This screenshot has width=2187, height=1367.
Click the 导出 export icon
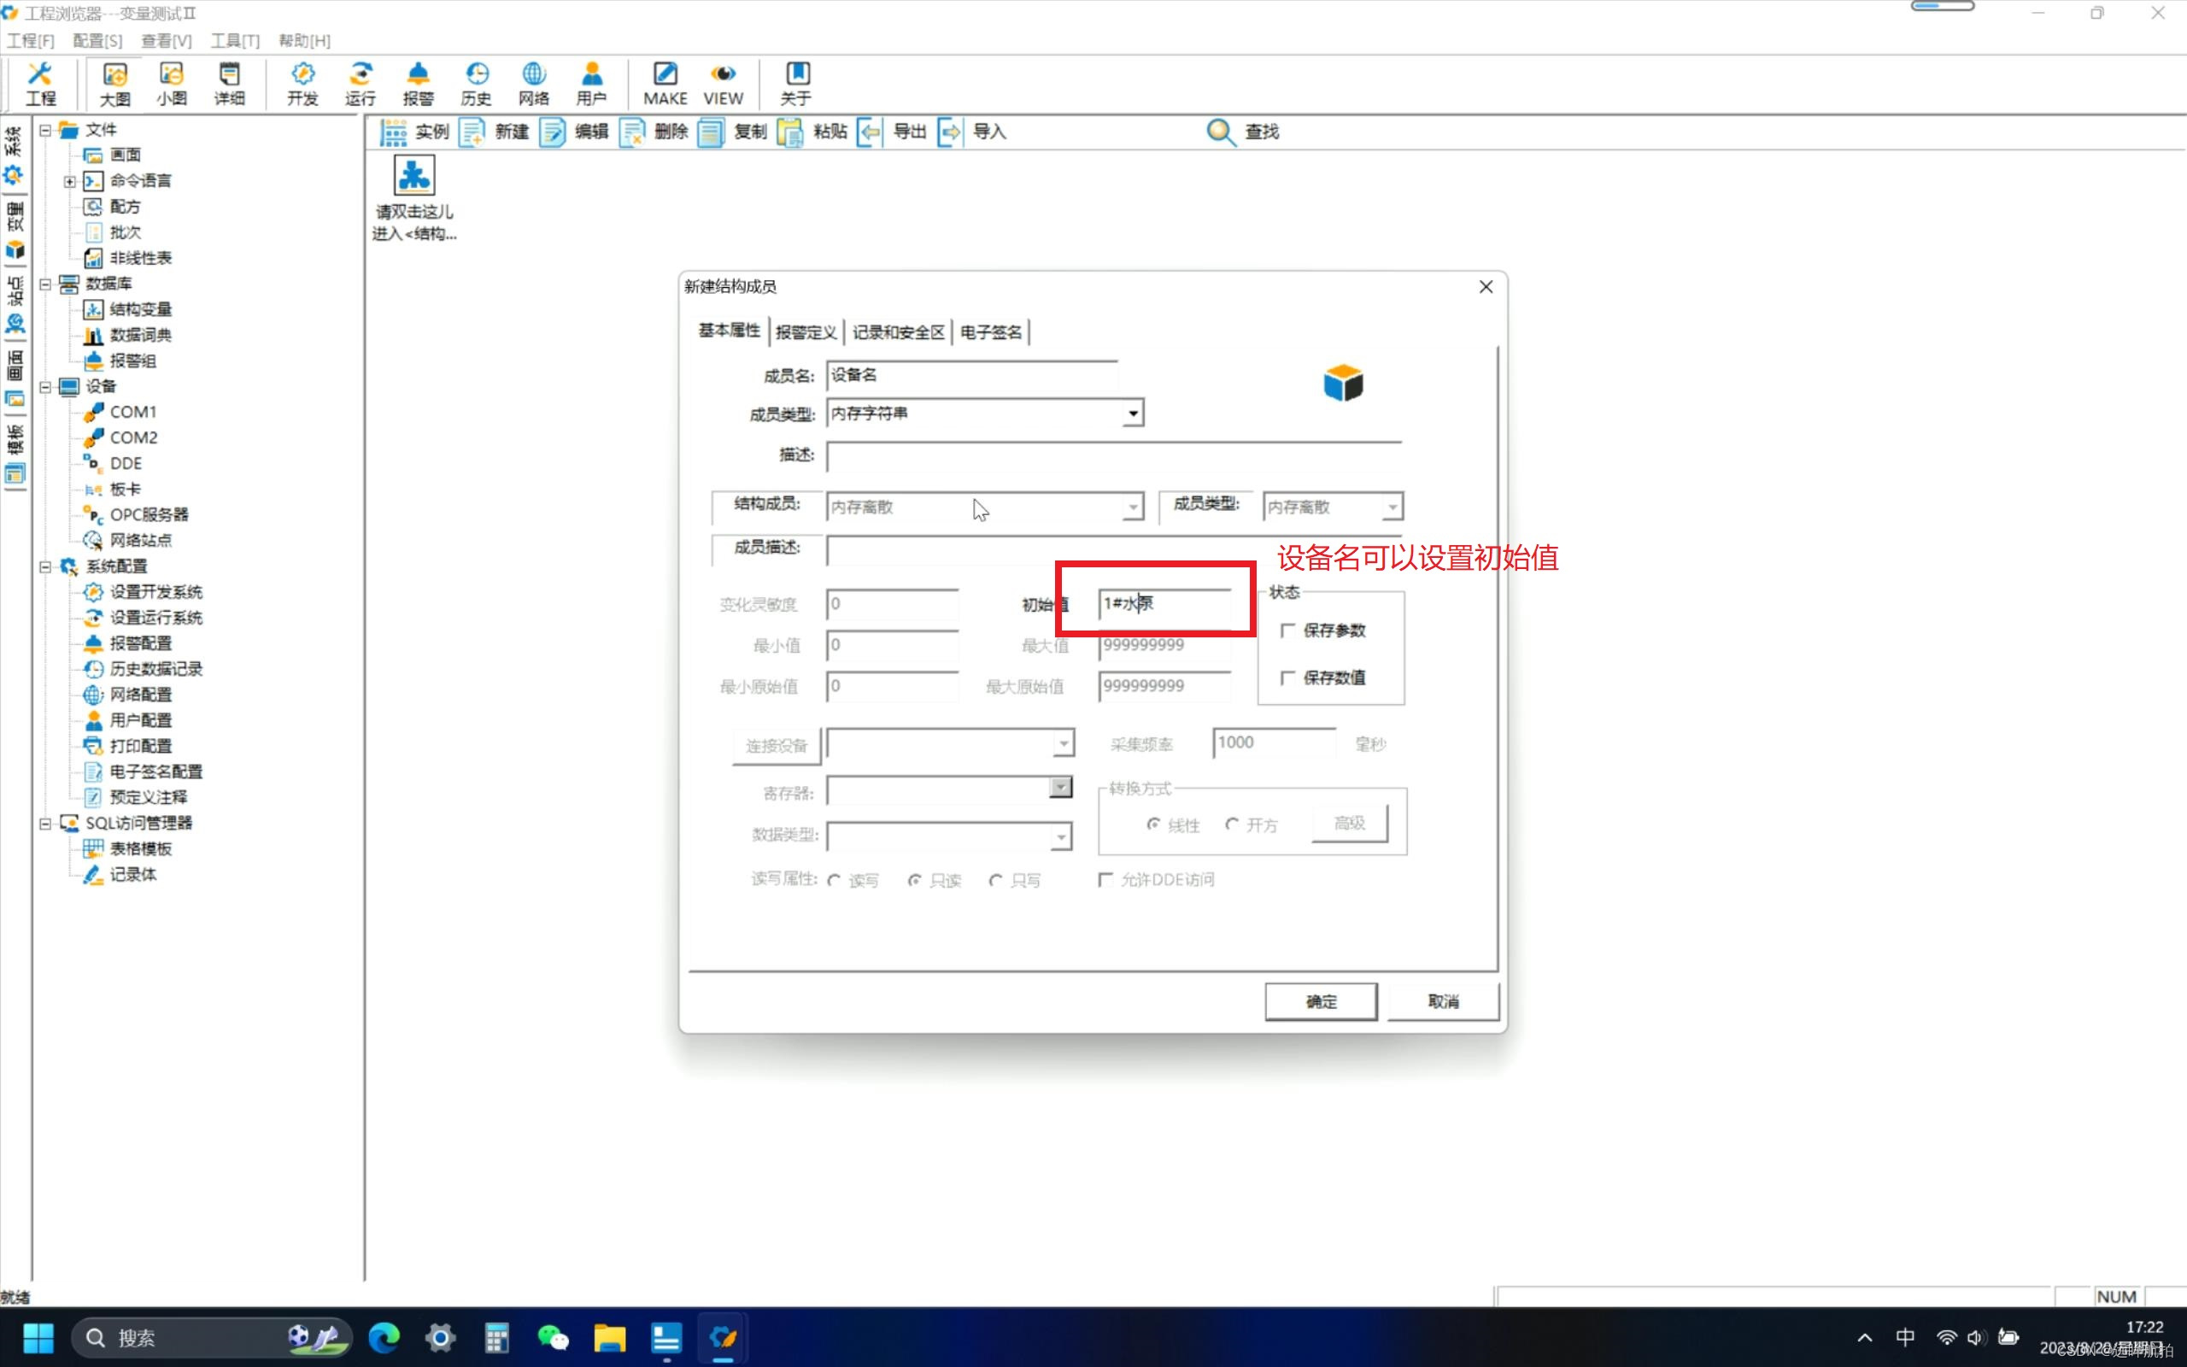click(x=870, y=132)
